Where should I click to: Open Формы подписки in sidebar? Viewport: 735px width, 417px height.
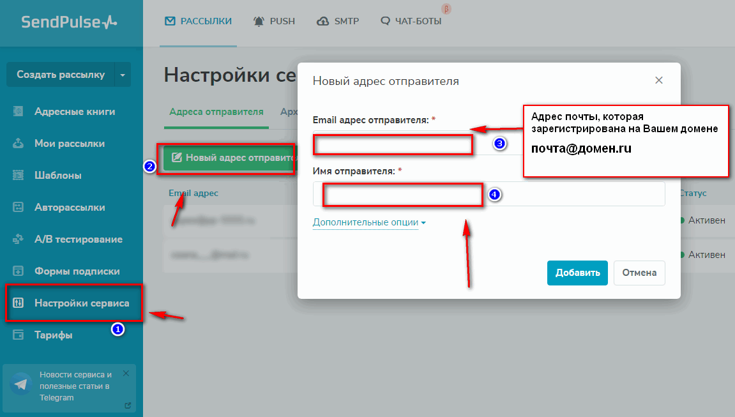77,271
